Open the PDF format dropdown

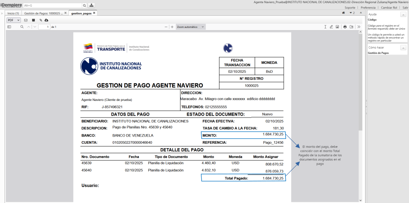coord(14,20)
